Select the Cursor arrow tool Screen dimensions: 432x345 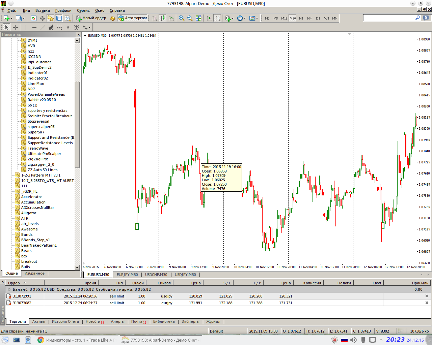6,27
